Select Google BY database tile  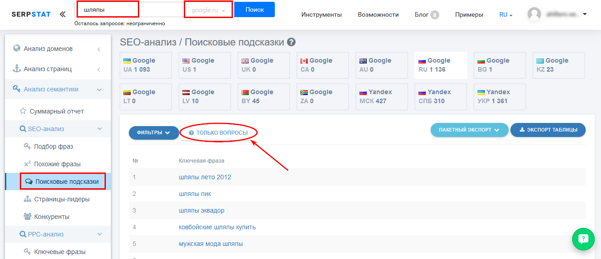point(264,97)
